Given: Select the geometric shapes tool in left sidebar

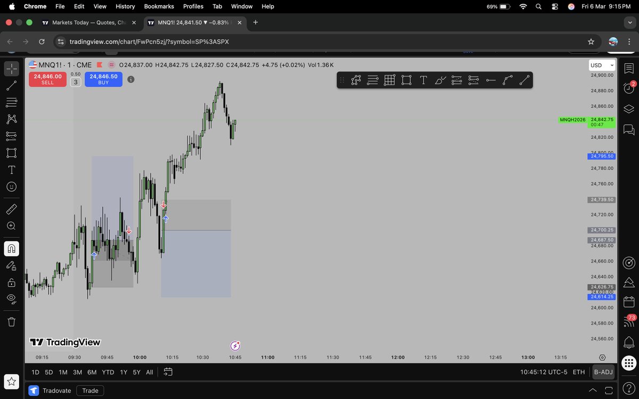Looking at the screenshot, I should click(x=11, y=153).
